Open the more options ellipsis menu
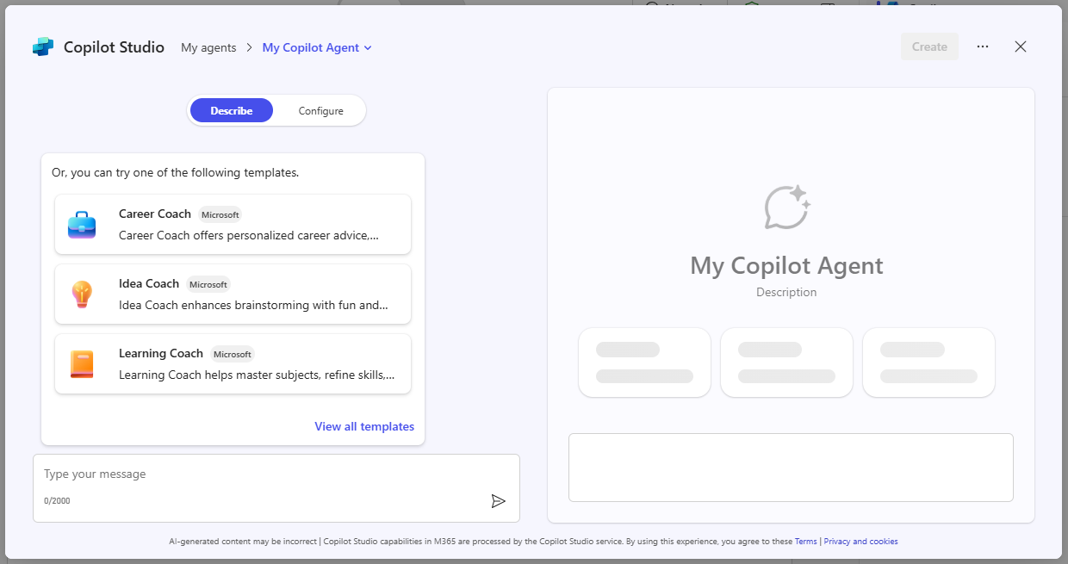Viewport: 1068px width, 564px height. pos(983,46)
